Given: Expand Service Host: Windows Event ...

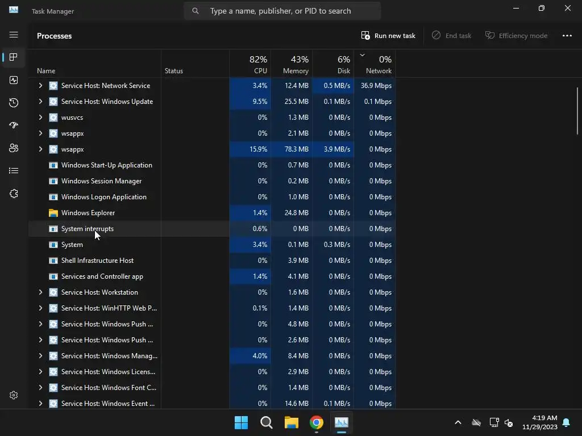Looking at the screenshot, I should (x=40, y=404).
